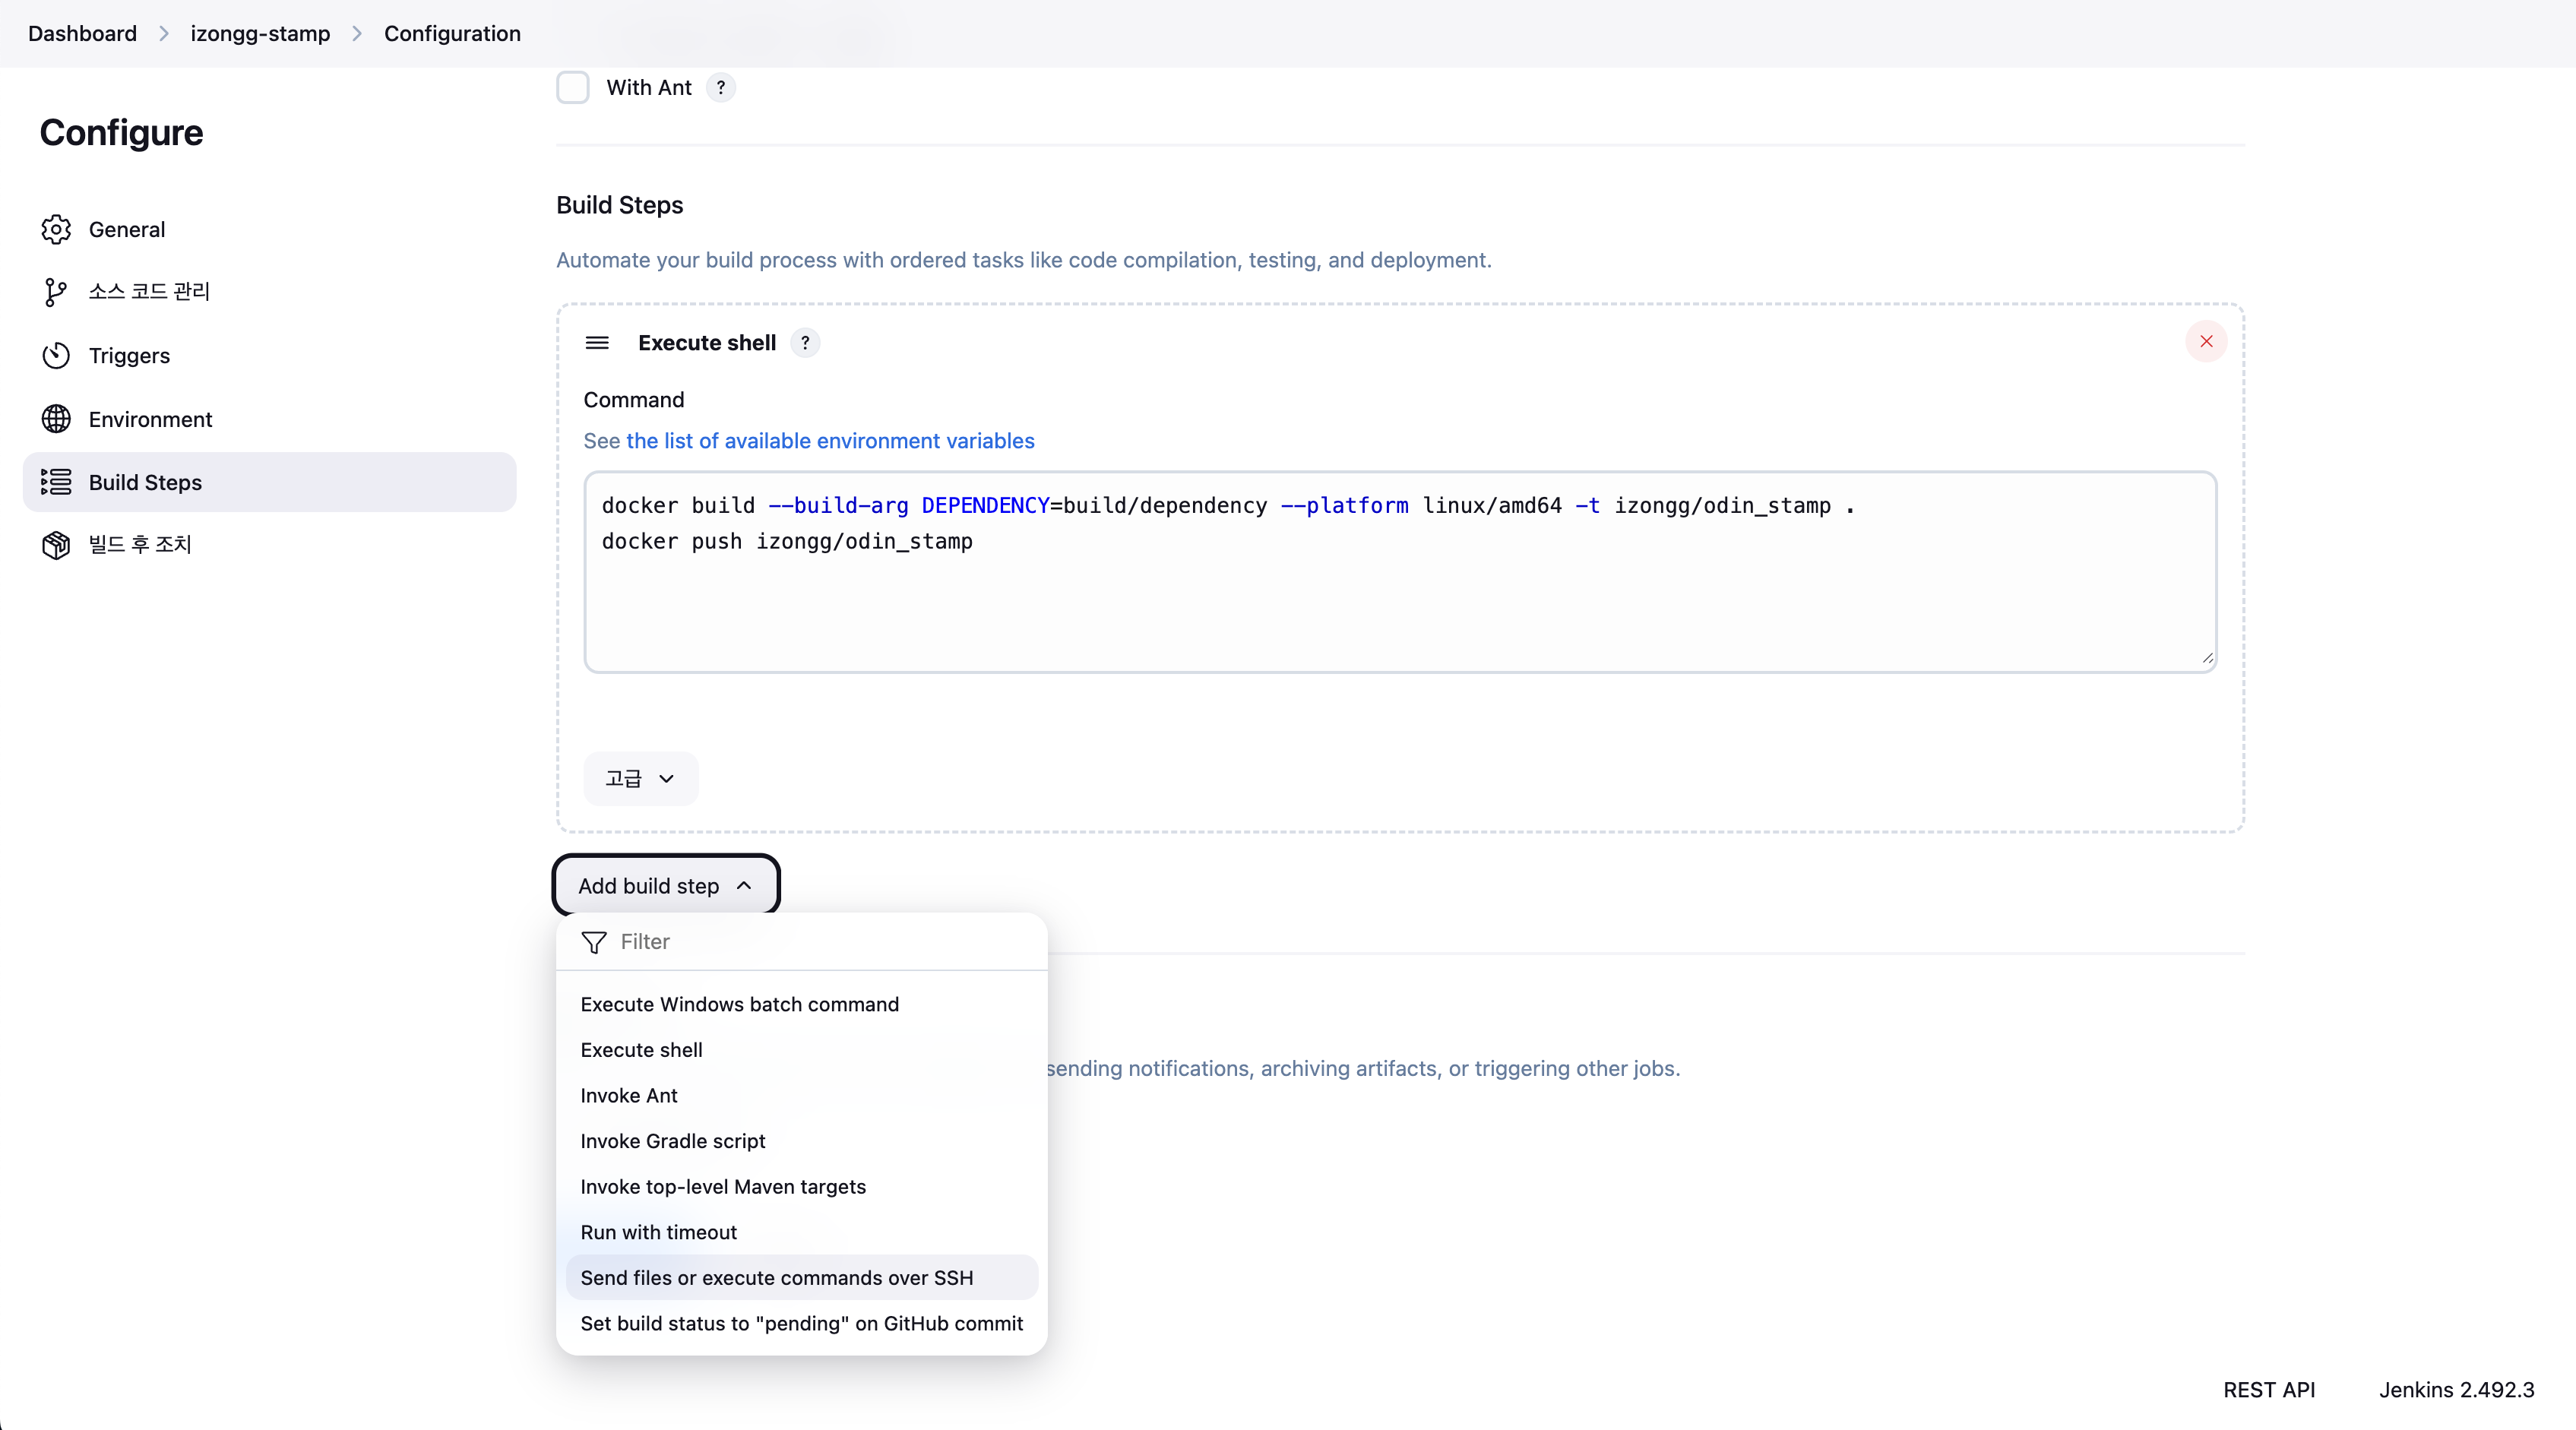This screenshot has width=2576, height=1430.
Task: Open help for Execute shell step
Action: coord(805,343)
